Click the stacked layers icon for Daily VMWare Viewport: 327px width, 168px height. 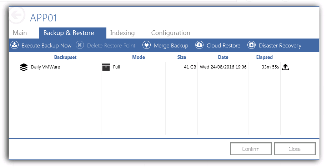click(24, 67)
